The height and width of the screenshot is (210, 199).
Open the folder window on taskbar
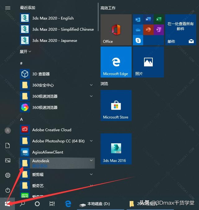(151, 204)
